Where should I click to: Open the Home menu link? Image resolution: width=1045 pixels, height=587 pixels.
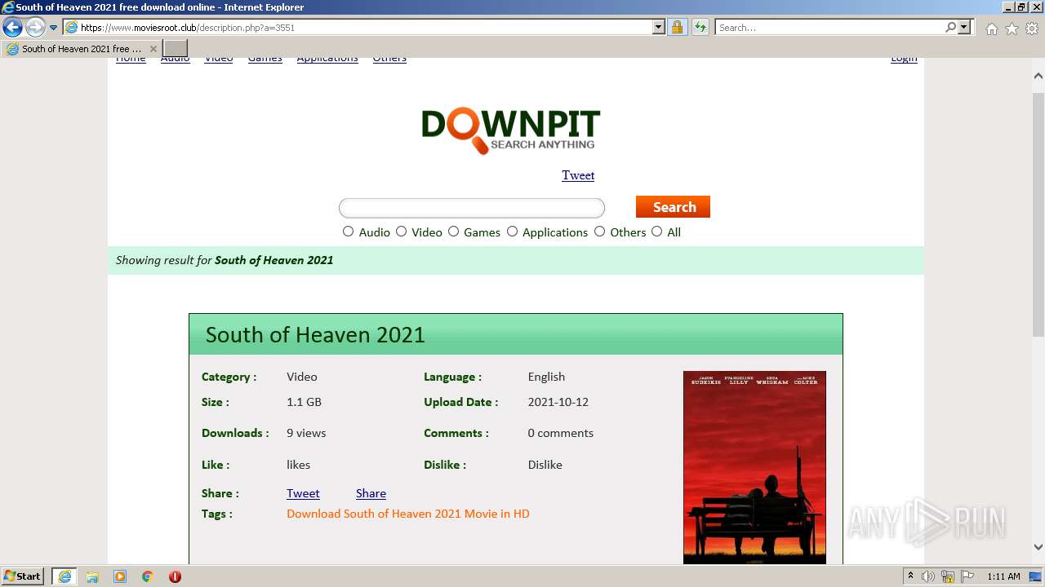(x=131, y=59)
